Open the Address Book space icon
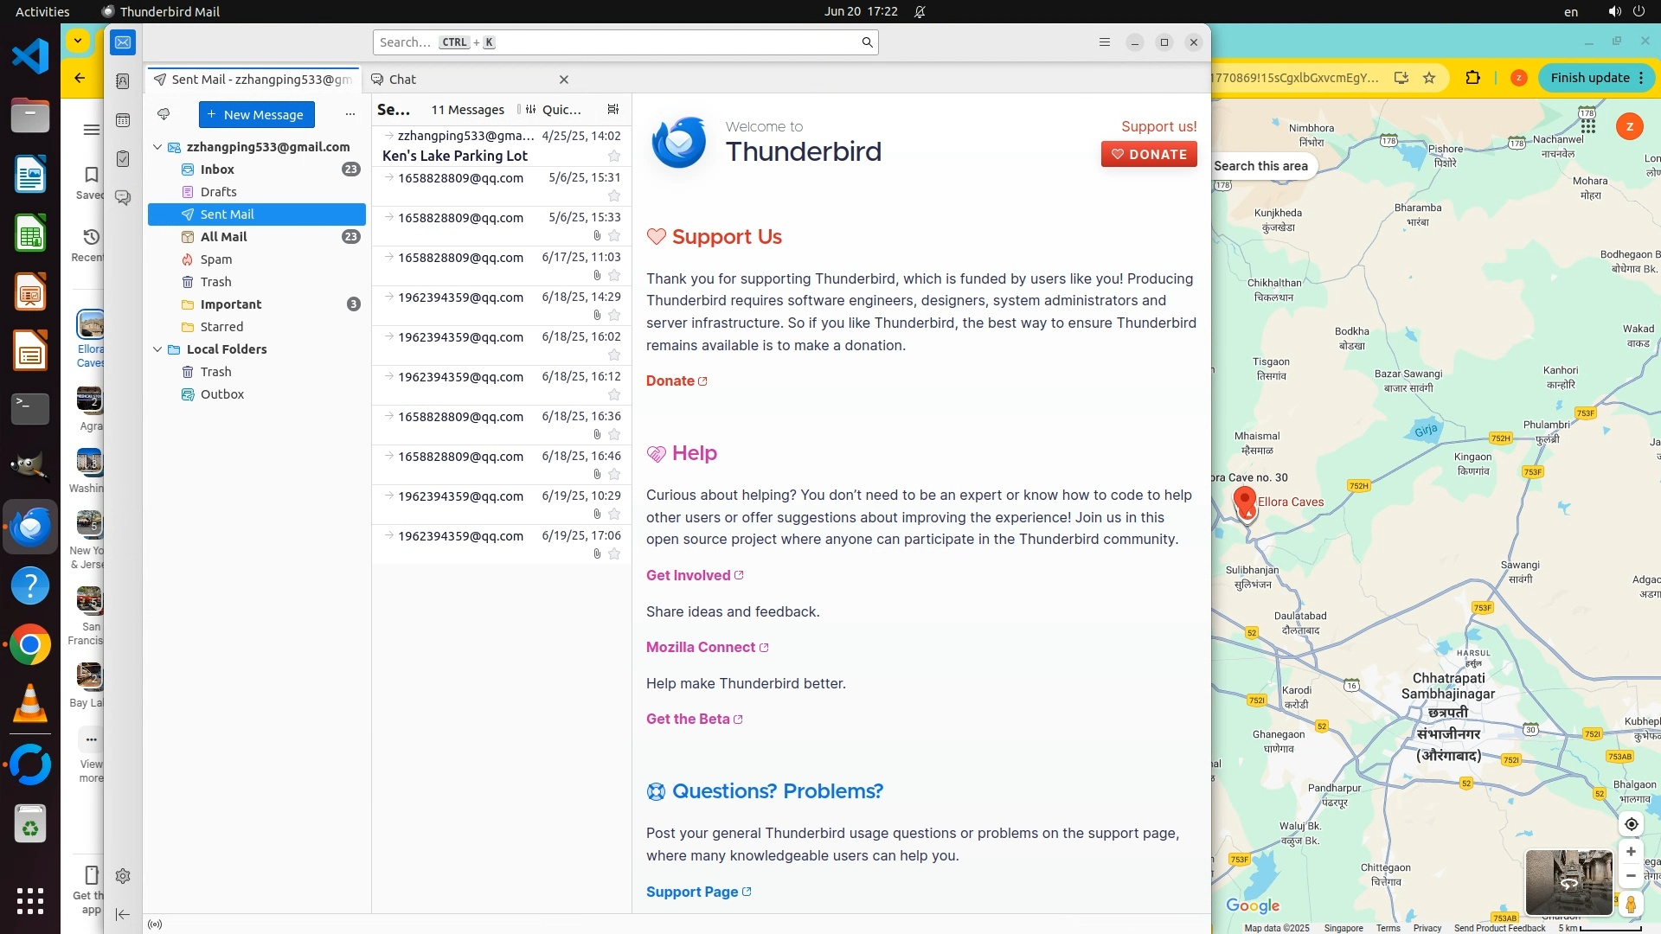This screenshot has width=1661, height=934. [x=123, y=81]
